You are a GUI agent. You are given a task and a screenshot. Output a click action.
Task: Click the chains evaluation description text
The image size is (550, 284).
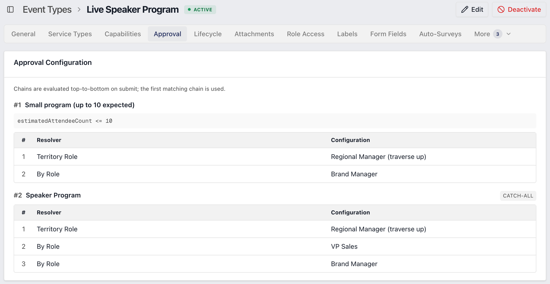coord(120,89)
